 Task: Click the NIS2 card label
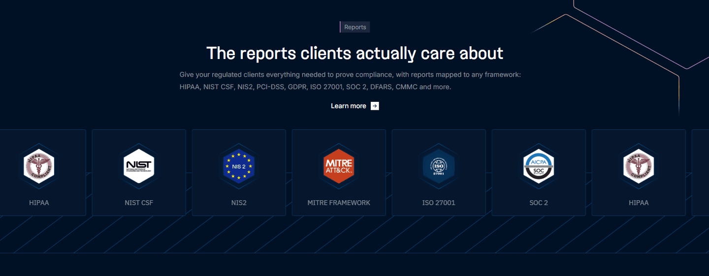pyautogui.click(x=239, y=203)
